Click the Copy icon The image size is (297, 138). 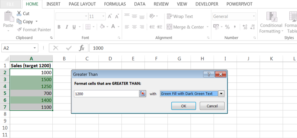tap(19, 21)
